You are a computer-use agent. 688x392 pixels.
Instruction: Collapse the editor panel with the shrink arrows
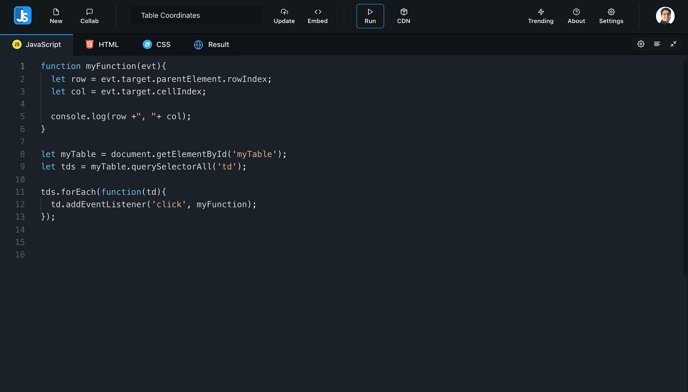coord(674,44)
